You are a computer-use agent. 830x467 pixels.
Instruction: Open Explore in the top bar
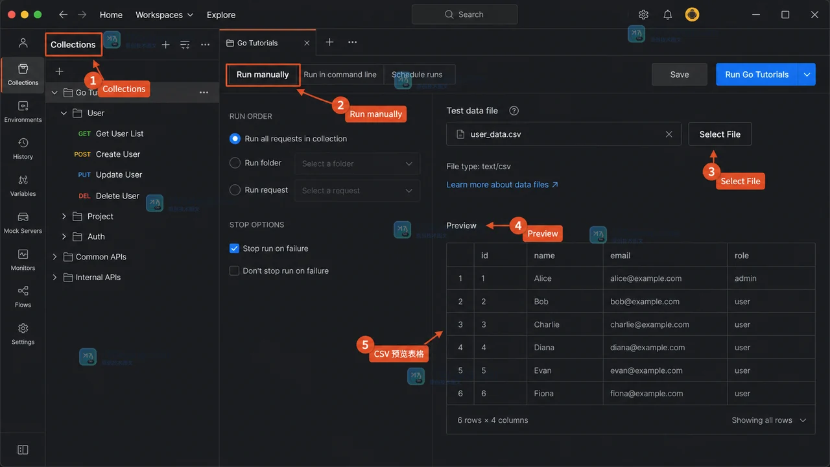(221, 14)
